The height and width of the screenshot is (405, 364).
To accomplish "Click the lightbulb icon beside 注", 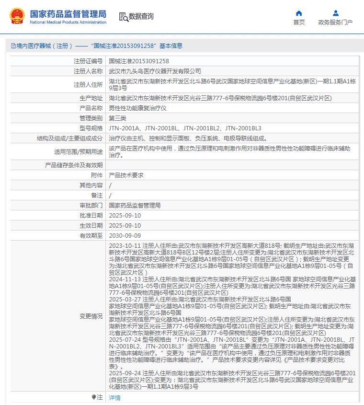I will coord(94,397).
